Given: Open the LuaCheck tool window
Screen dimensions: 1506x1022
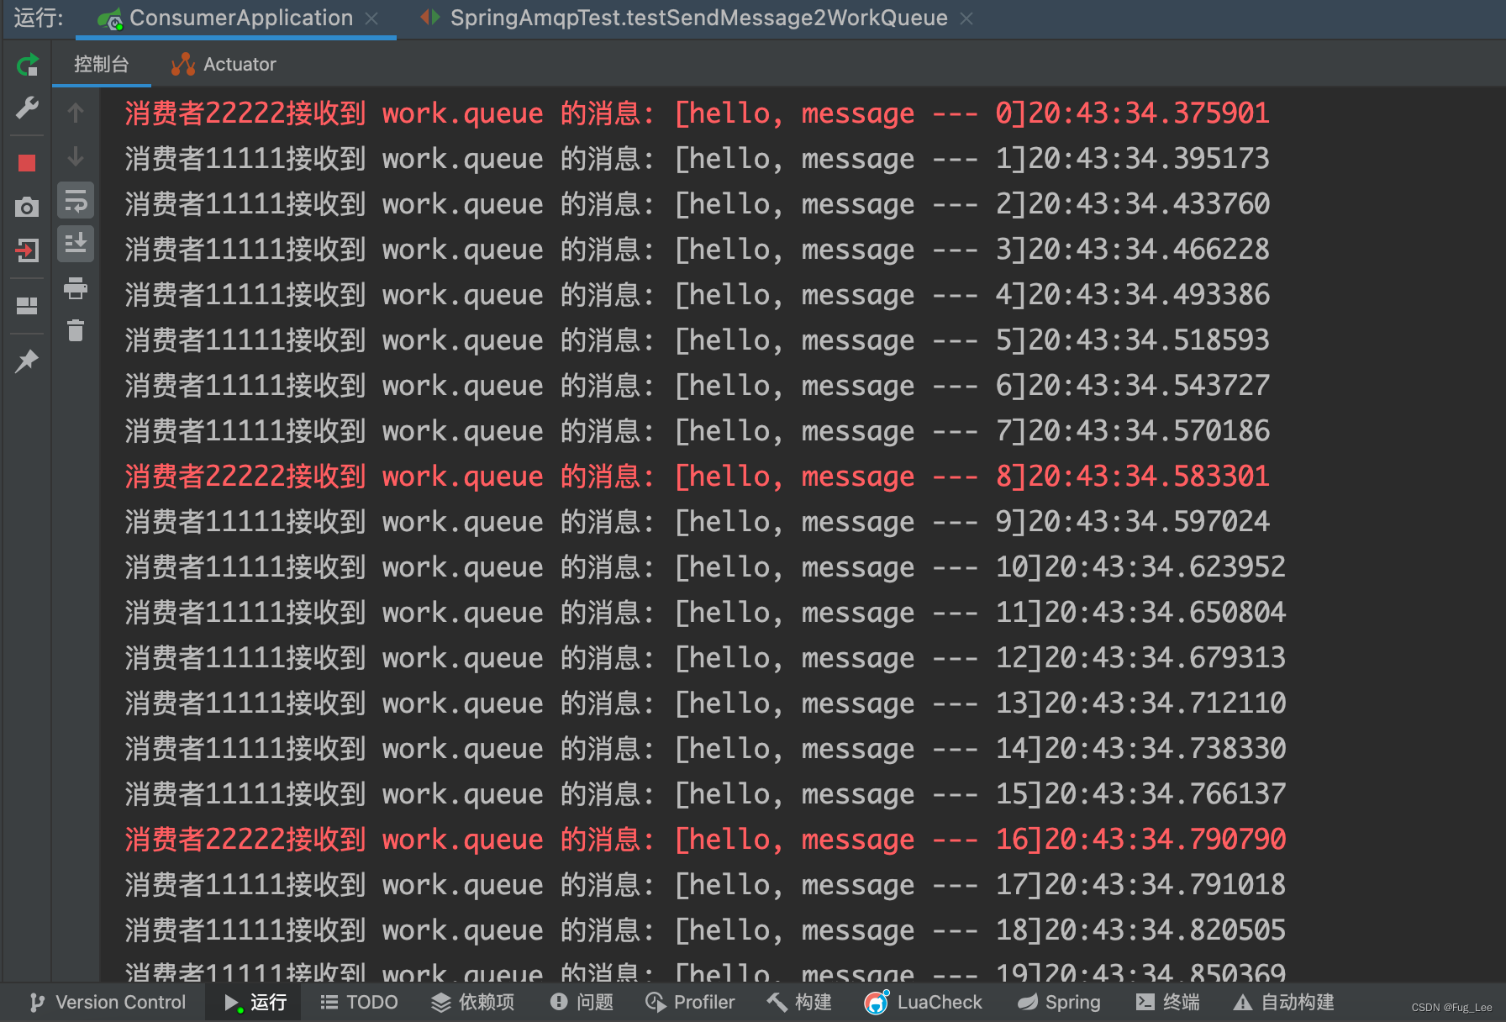Looking at the screenshot, I should pos(923,1002).
